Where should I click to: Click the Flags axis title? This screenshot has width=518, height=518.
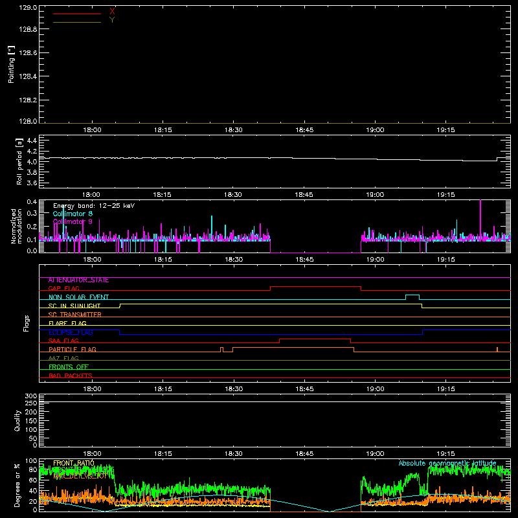coord(27,323)
